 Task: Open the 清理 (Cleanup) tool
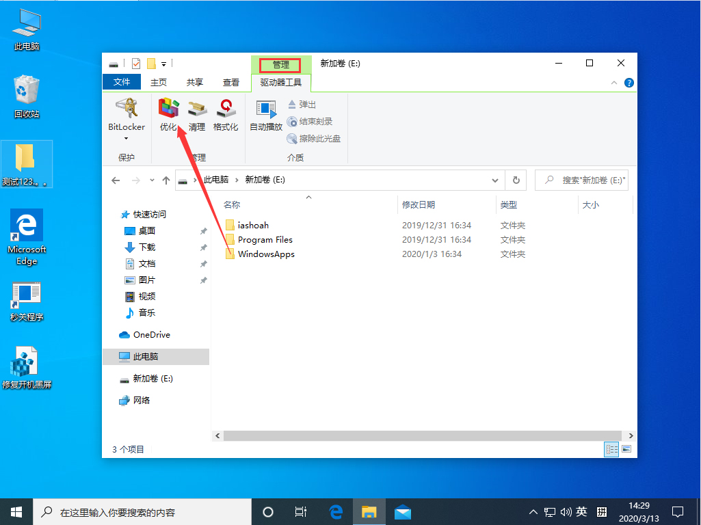196,116
